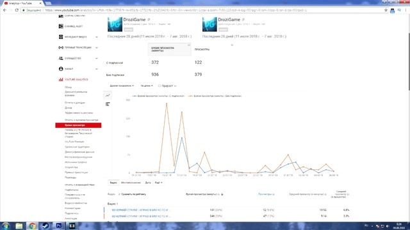The height and width of the screenshot is (230, 410).
Task: Select the YouTube Analytics bar-chart icon
Action: (61, 79)
